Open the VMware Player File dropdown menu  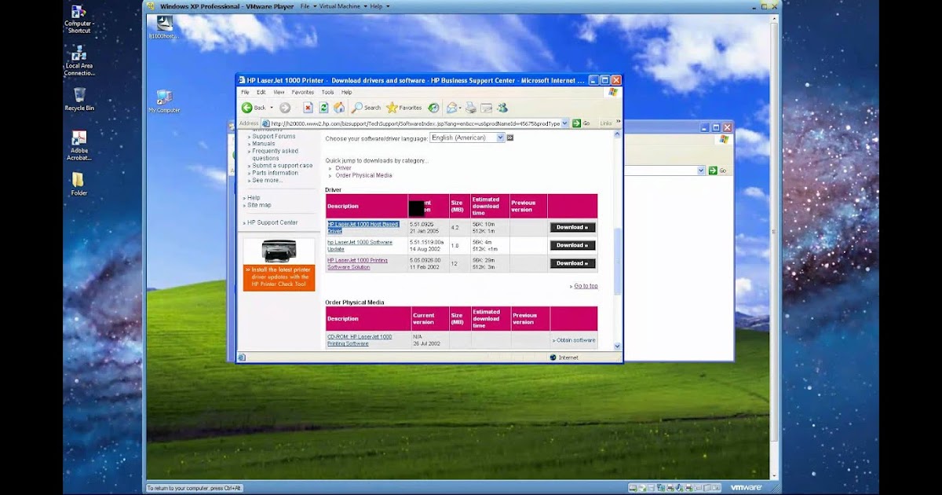pos(309,6)
